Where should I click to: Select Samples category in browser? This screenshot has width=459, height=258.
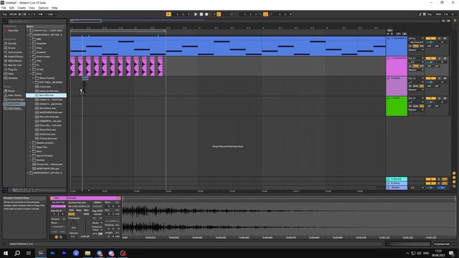[11, 78]
